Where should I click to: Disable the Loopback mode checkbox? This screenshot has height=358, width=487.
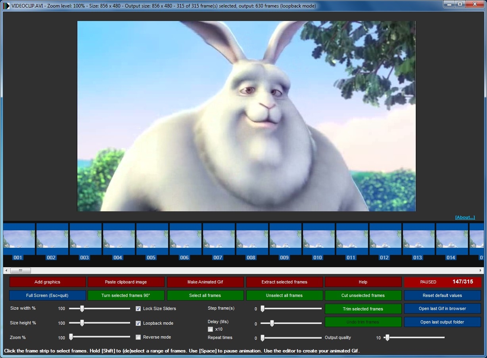tap(138, 323)
